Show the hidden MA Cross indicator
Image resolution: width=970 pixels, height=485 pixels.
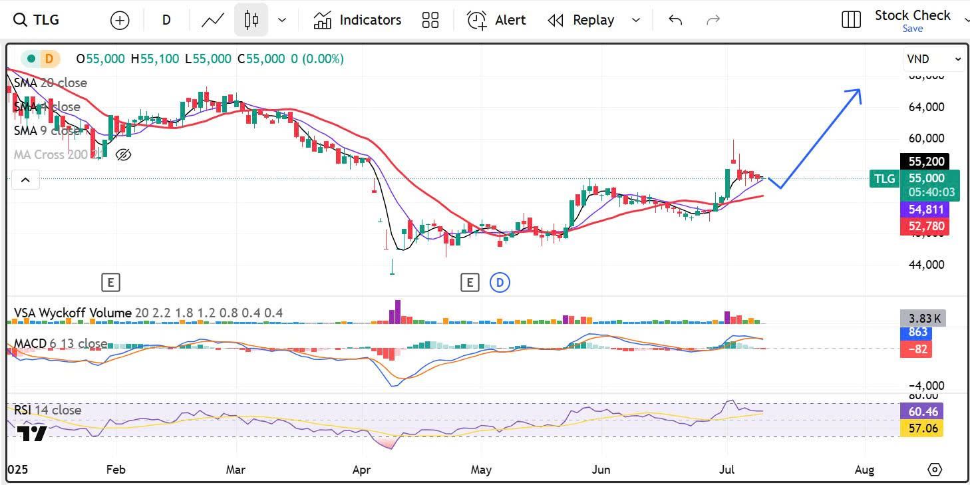[123, 155]
